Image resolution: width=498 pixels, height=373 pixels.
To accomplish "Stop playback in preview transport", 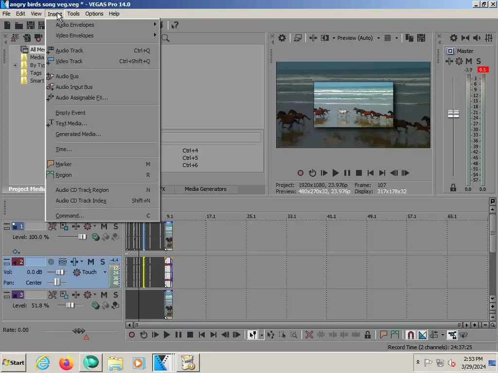I will coord(359,173).
